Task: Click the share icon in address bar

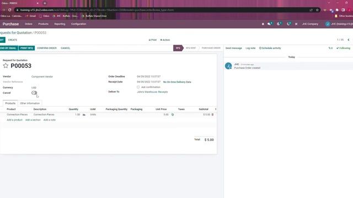Action: click(311, 10)
